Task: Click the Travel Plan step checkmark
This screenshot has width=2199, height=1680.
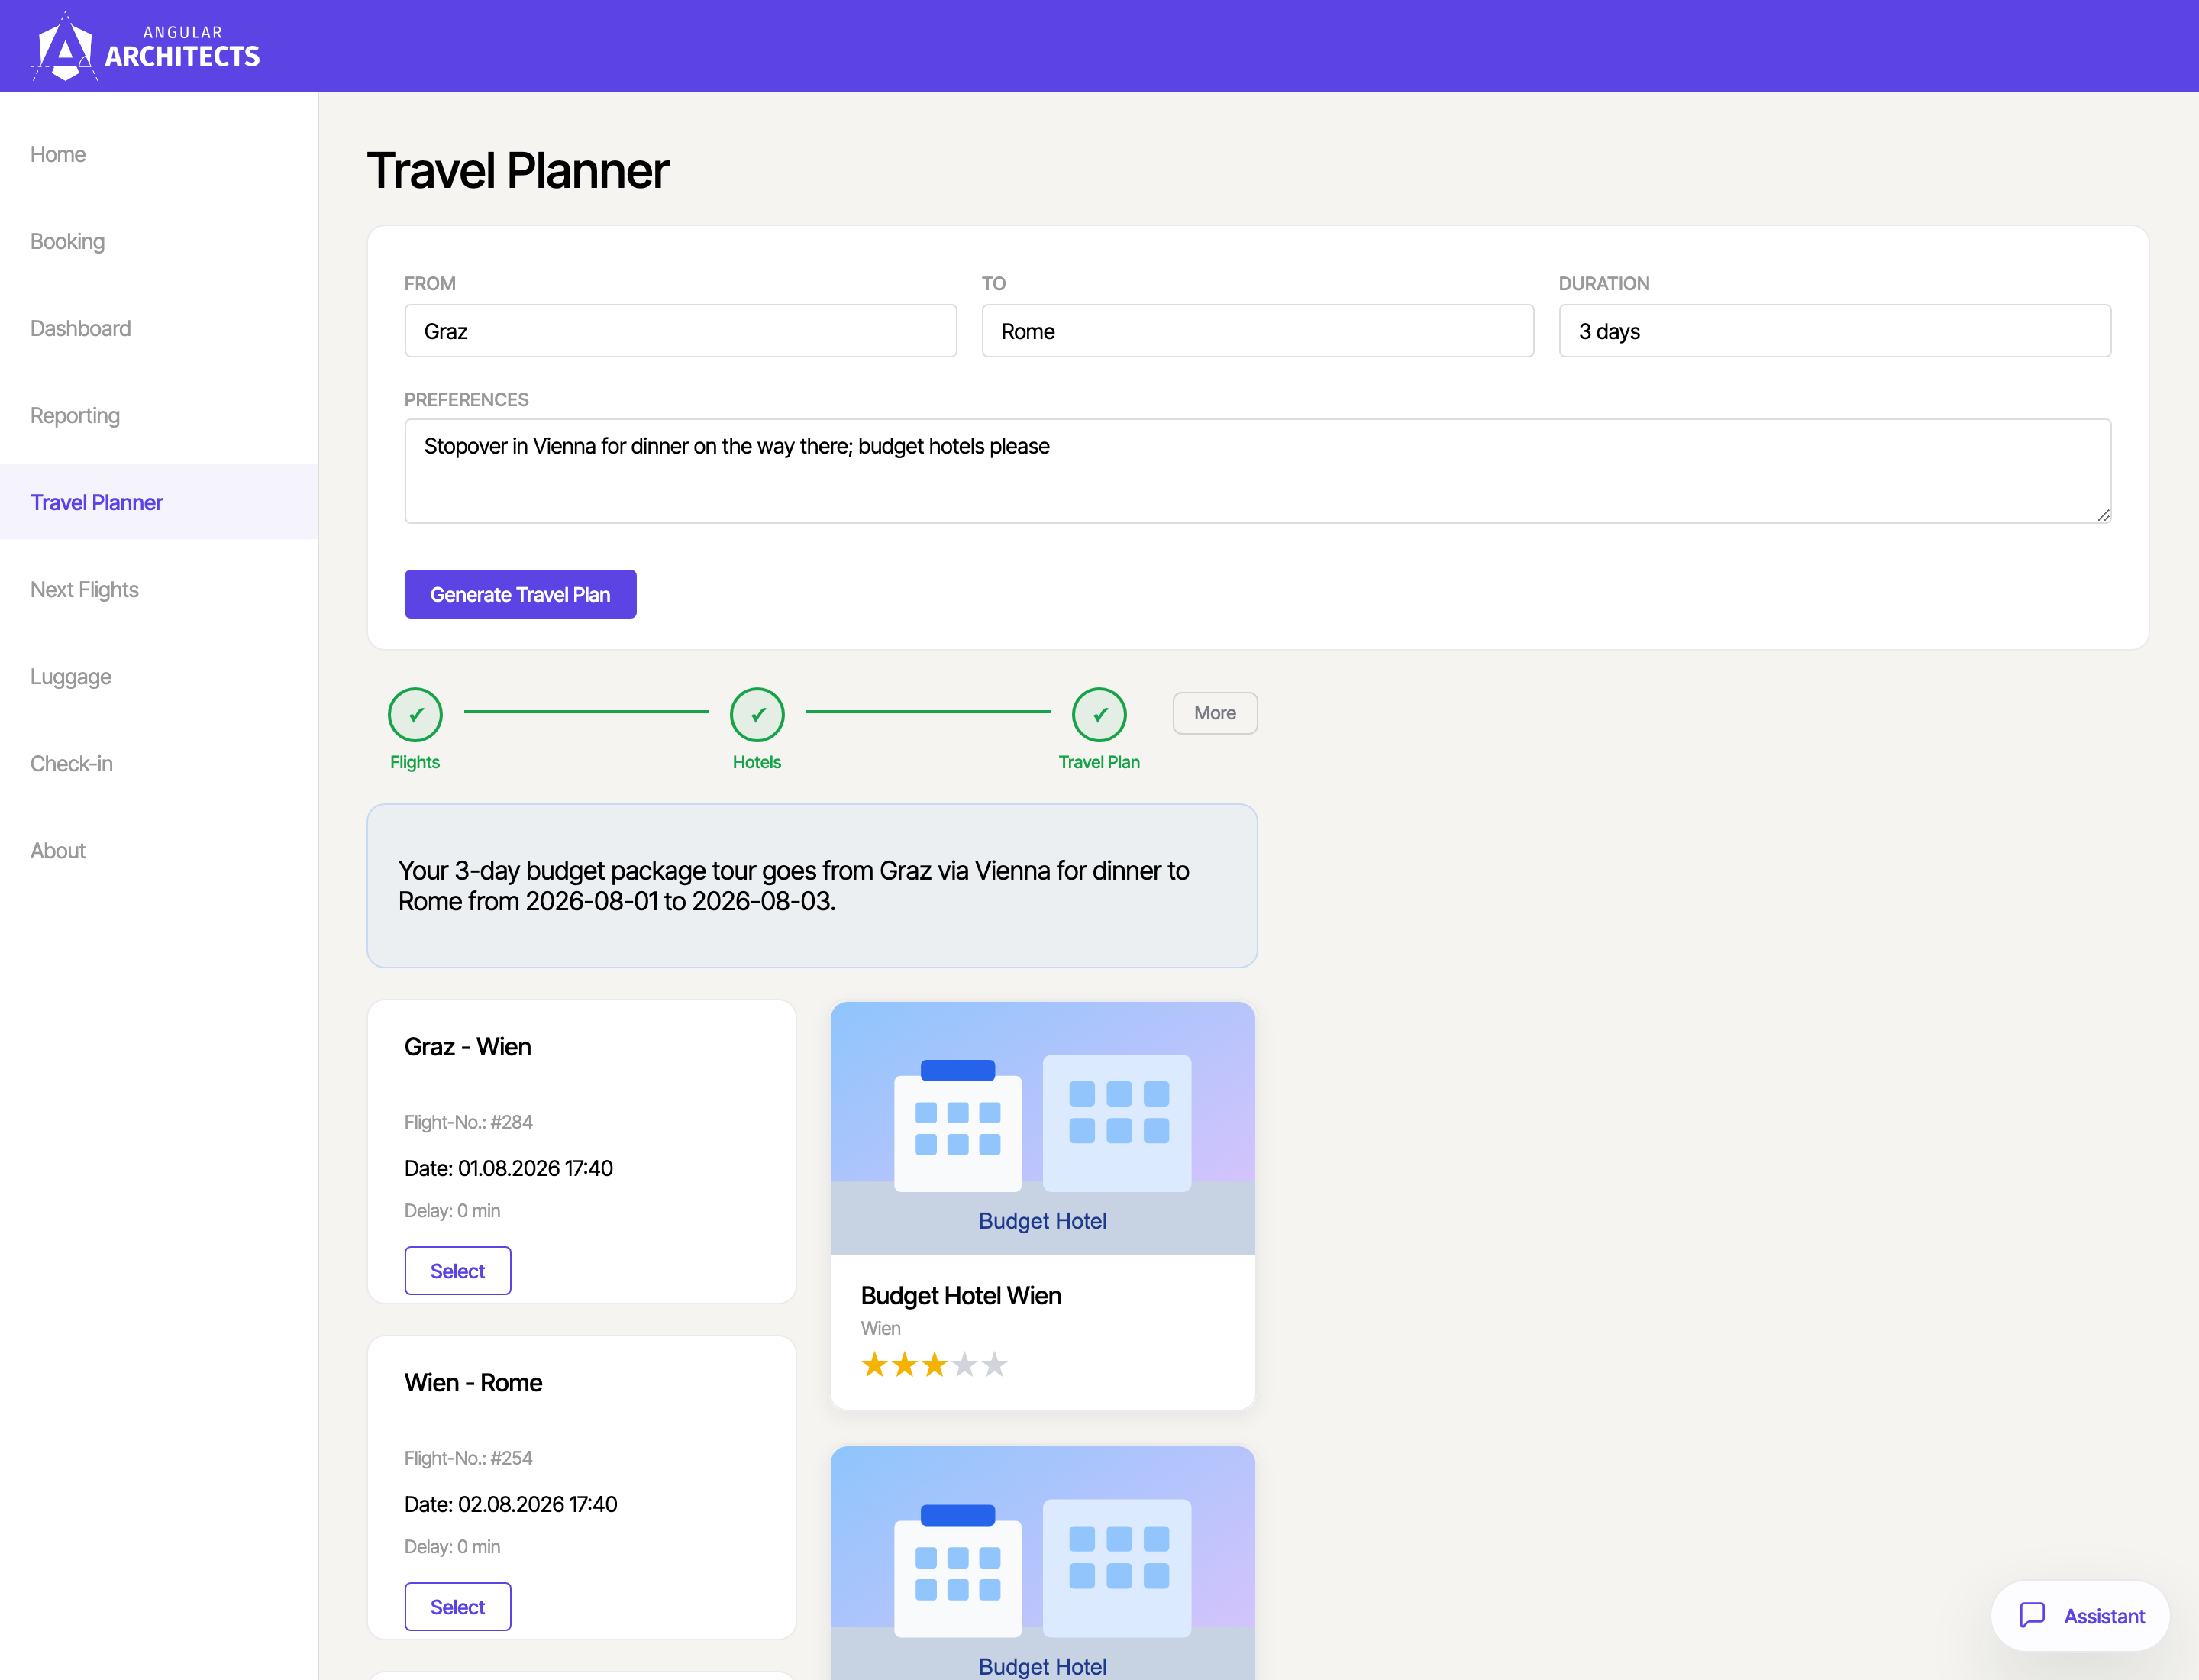Action: tap(1099, 714)
